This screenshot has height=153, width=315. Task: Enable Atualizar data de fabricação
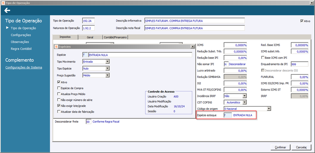click(59, 111)
